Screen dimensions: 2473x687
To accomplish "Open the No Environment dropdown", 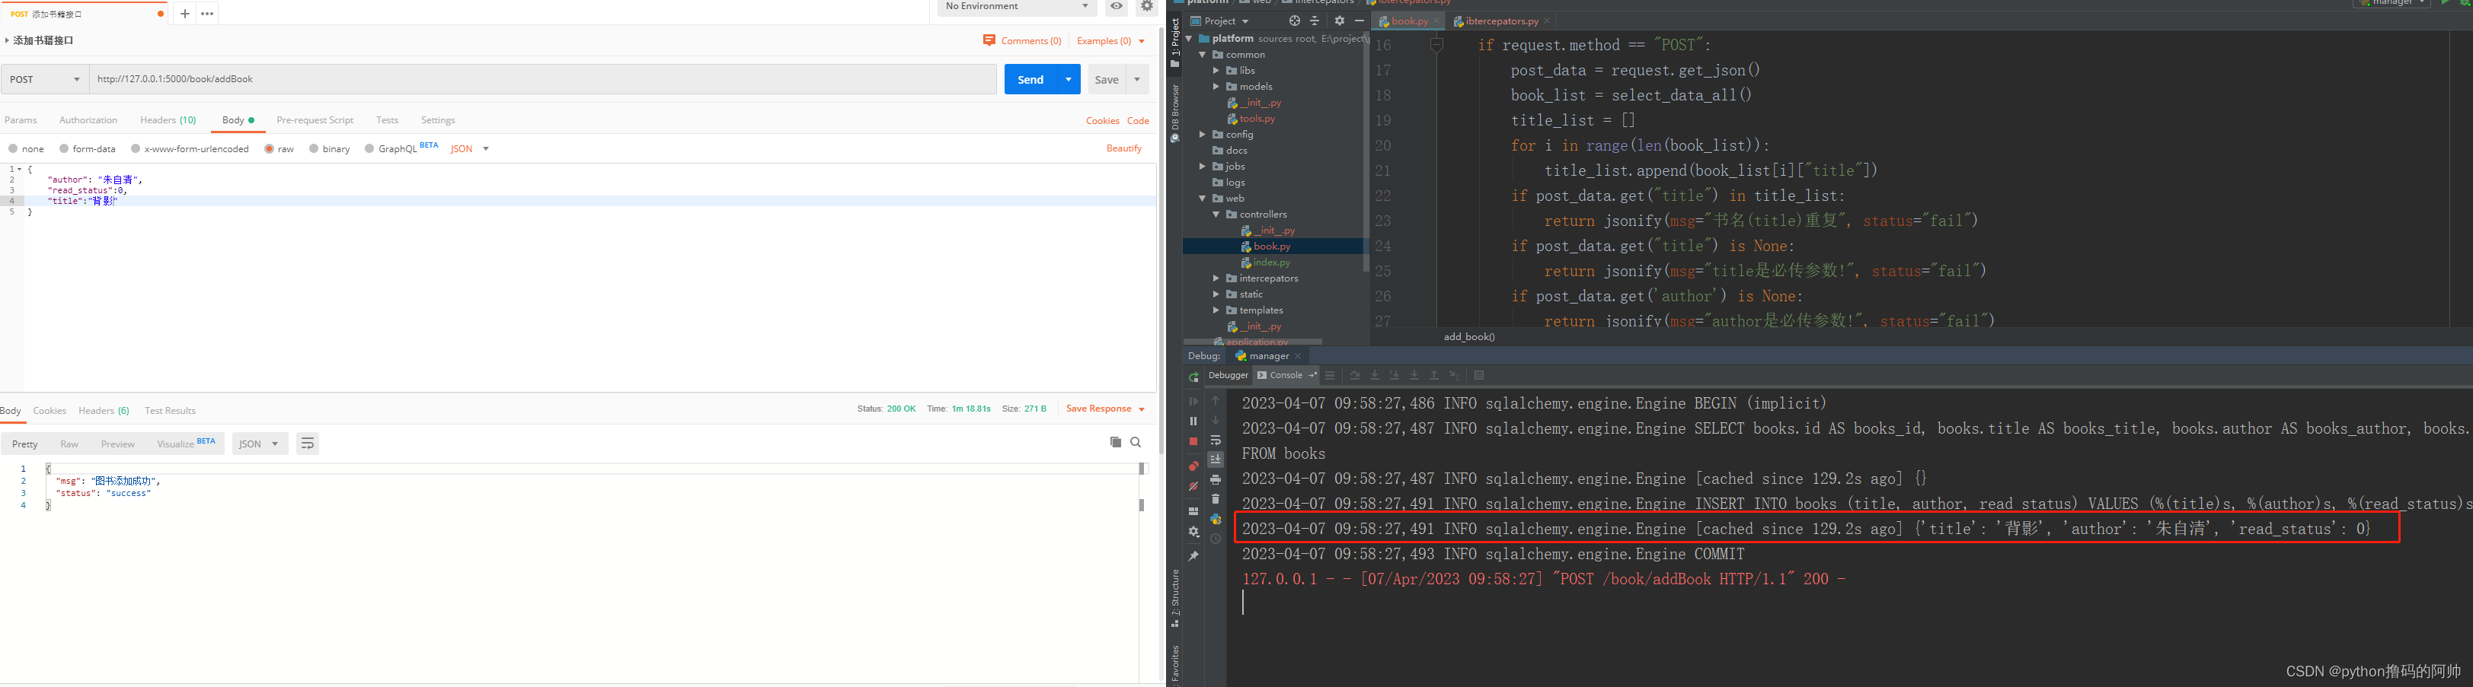I will click(1017, 7).
